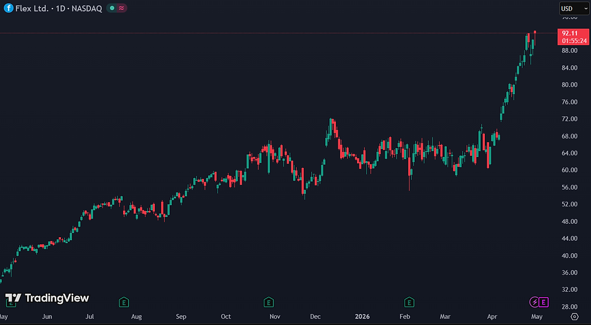Click the Jun label on the time axis
This screenshot has width=591, height=325.
coord(47,317)
